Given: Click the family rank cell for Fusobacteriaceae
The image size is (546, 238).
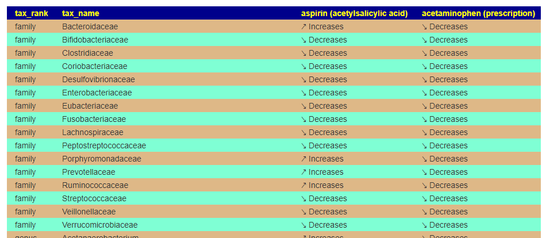Looking at the screenshot, I should coord(25,119).
